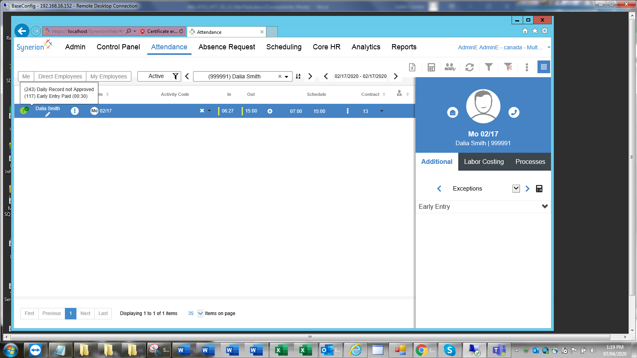Viewport: 637px width, 358px height.
Task: Open the Exceptions dropdown box arrow
Action: tap(516, 189)
